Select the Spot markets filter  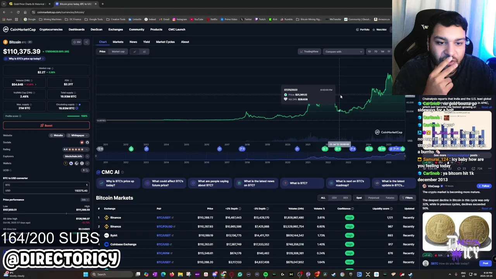pos(359,198)
